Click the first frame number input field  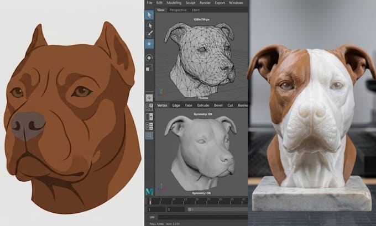tap(156, 209)
